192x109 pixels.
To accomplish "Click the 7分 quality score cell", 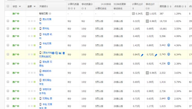I will (69, 36).
